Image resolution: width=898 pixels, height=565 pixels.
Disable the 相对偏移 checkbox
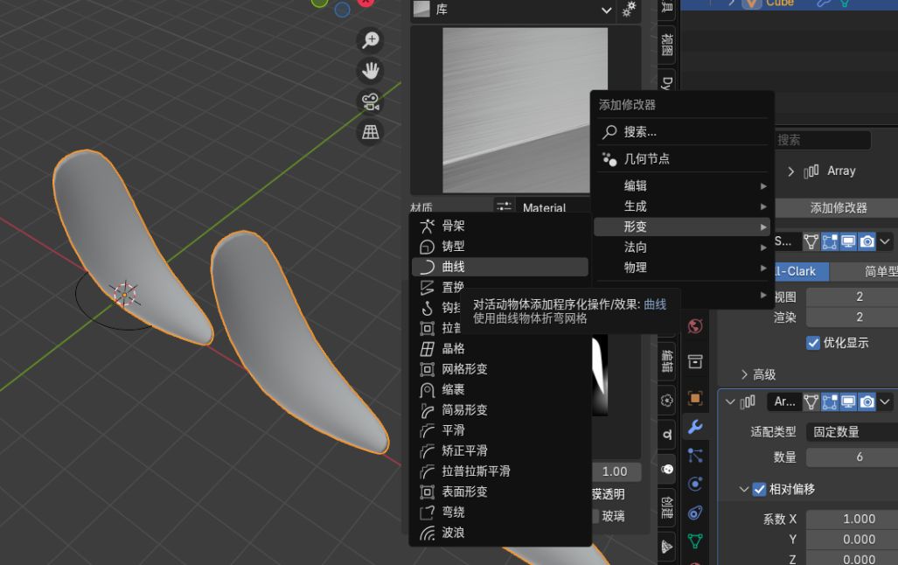tap(759, 489)
